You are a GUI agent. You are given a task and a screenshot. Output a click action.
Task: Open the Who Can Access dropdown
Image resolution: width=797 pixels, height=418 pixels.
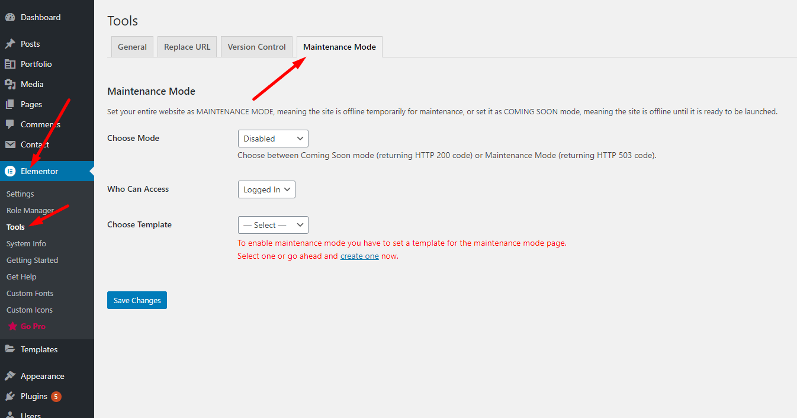coord(266,189)
